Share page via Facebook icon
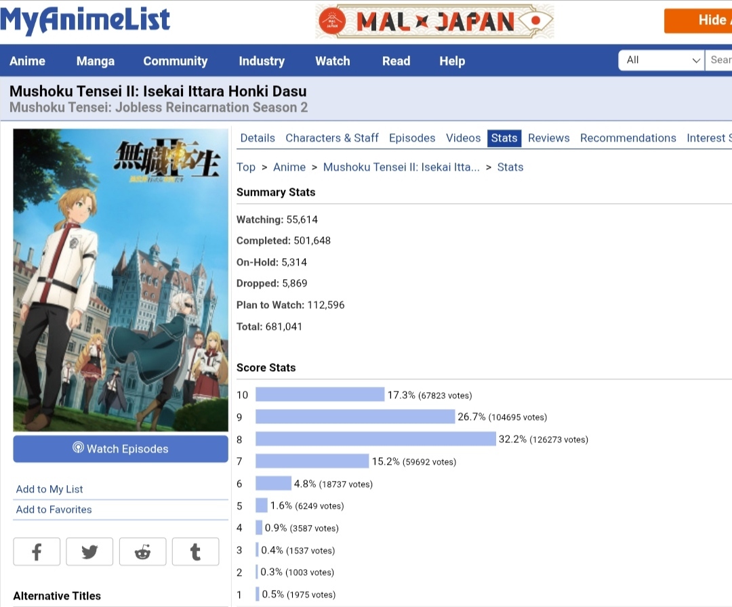The height and width of the screenshot is (607, 732). tap(37, 551)
